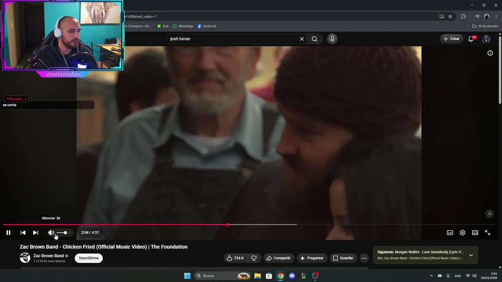Viewport: 502px width, 282px height.
Task: Open more actions three-dot menu
Action: (364, 258)
